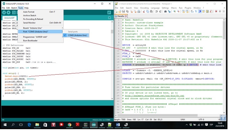Click Copy icon in Notepad++ toolbar

148,11
